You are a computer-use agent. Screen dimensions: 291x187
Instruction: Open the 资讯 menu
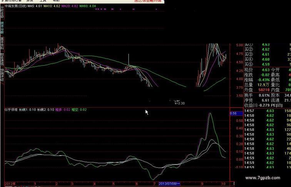click(x=30, y=1)
